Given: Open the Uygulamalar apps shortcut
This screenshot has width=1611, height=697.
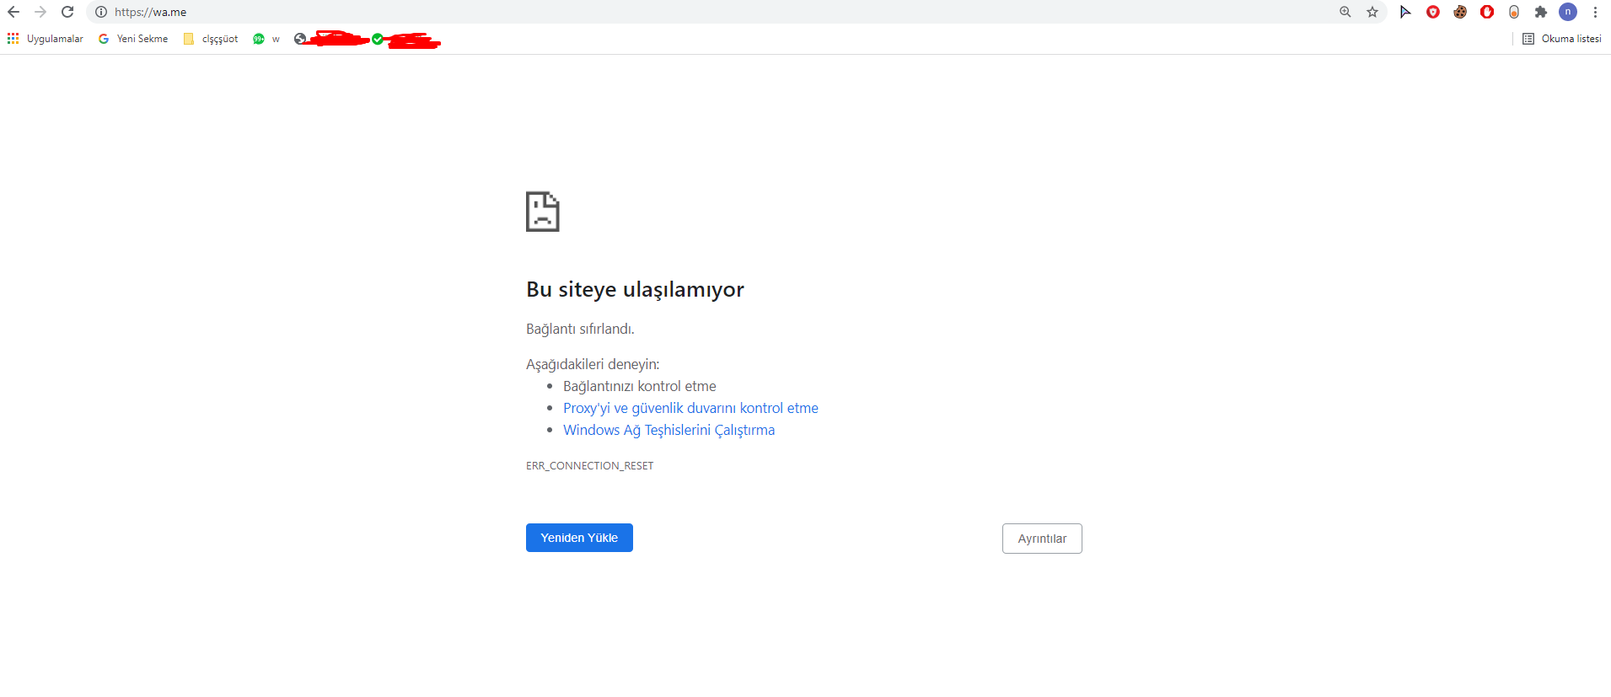Looking at the screenshot, I should 46,39.
